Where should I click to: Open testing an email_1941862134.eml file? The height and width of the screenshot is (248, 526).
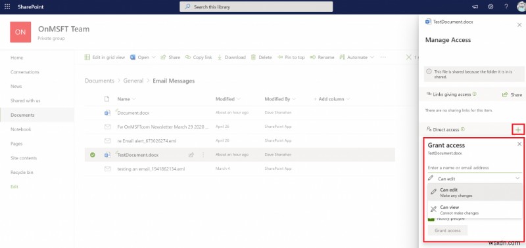click(x=151, y=169)
